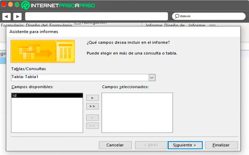The image size is (249, 155).
Task: Click the < Atrás button
Action: click(x=151, y=145)
